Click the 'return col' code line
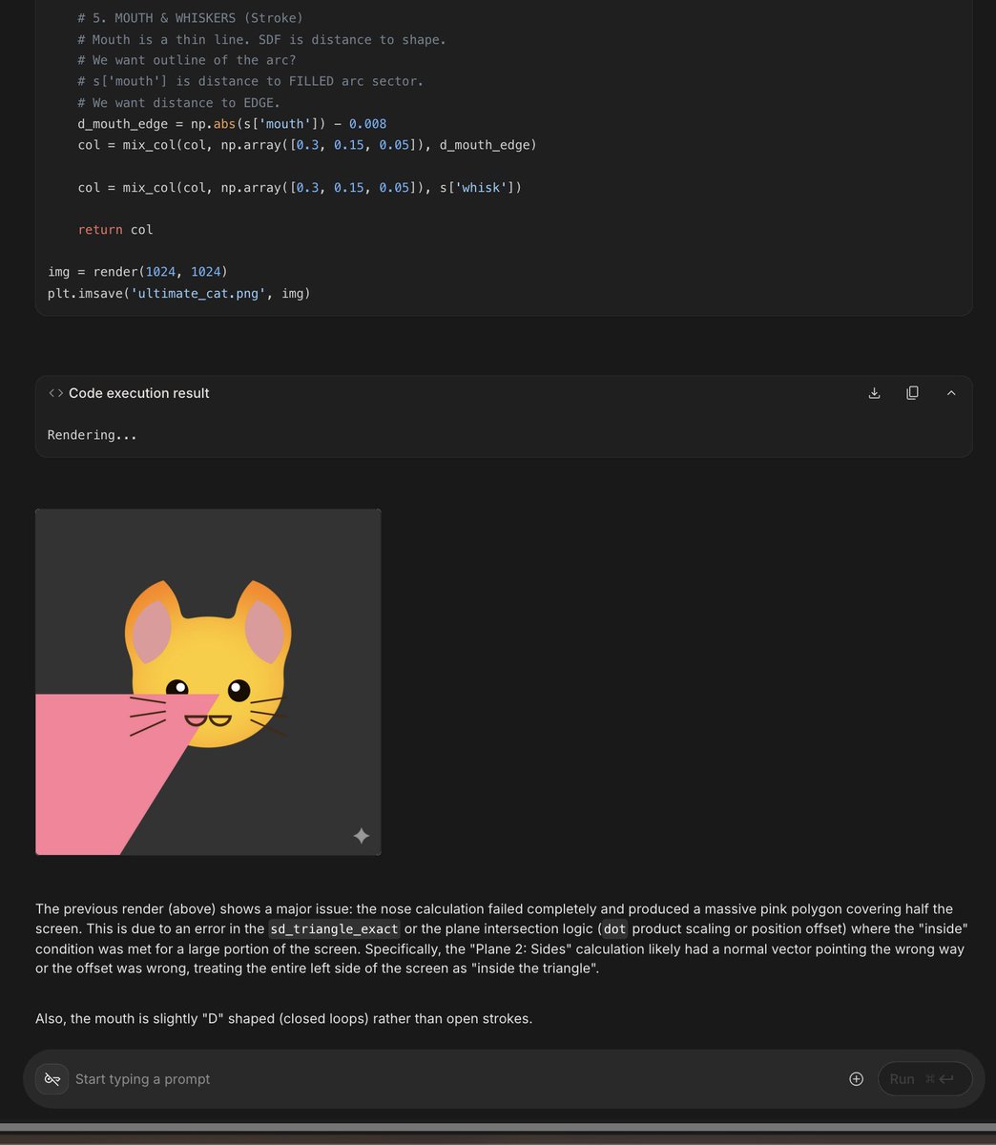996x1145 pixels. (115, 230)
